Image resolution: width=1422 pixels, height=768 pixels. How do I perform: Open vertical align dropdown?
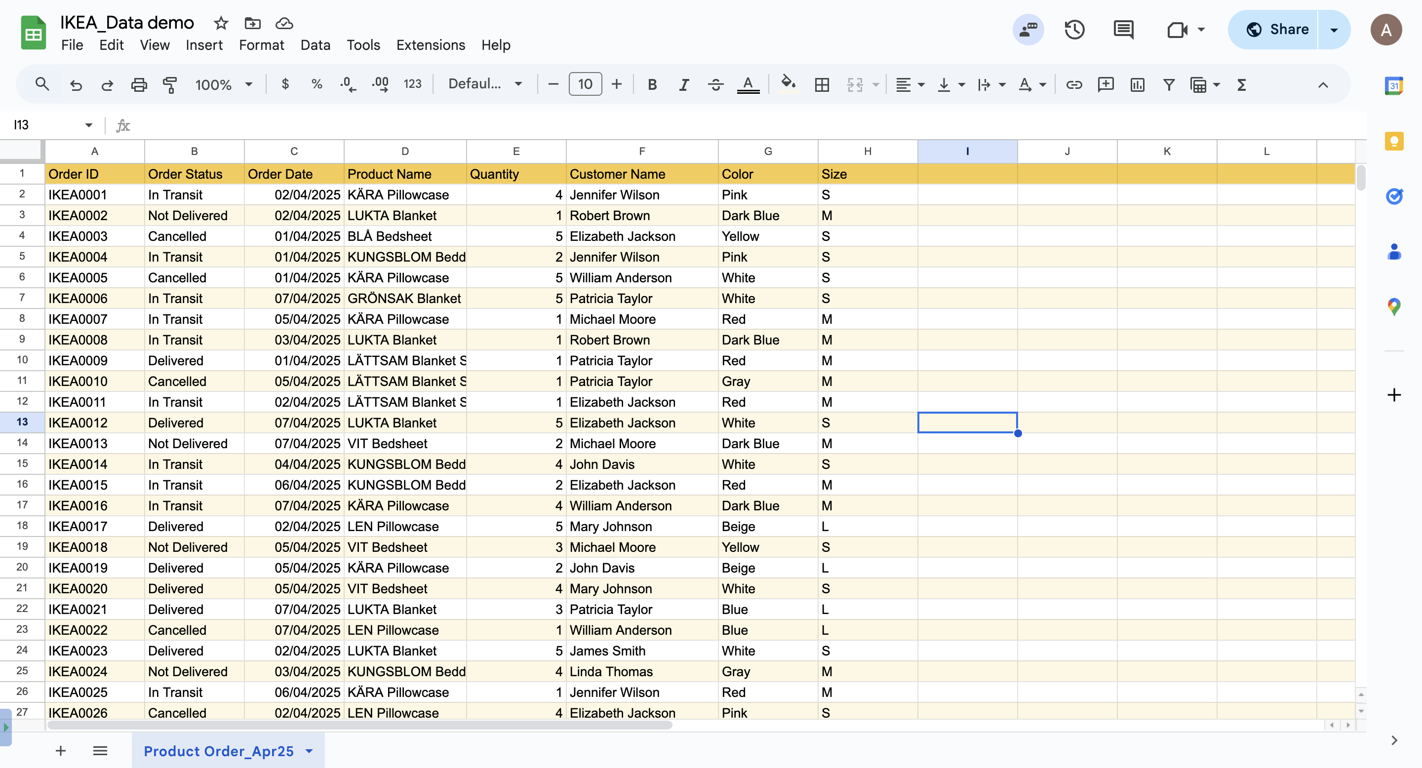(951, 84)
